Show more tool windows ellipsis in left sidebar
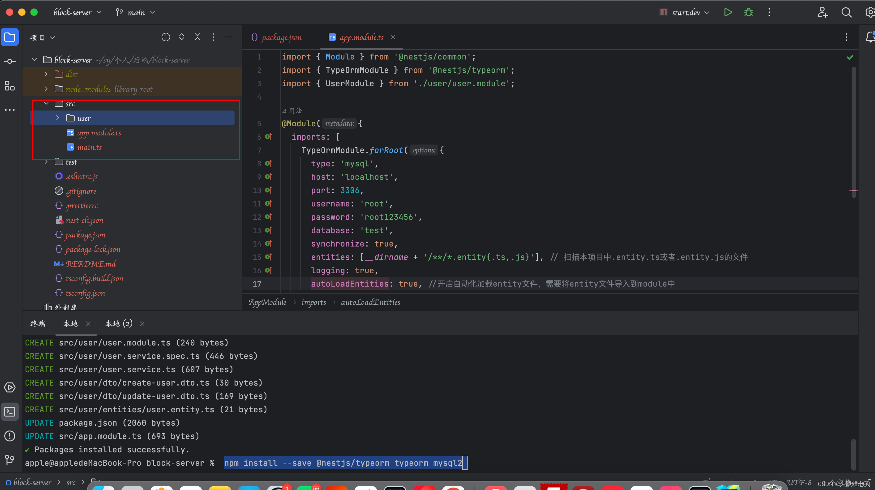Screen dimensions: 875x490 click(10, 110)
